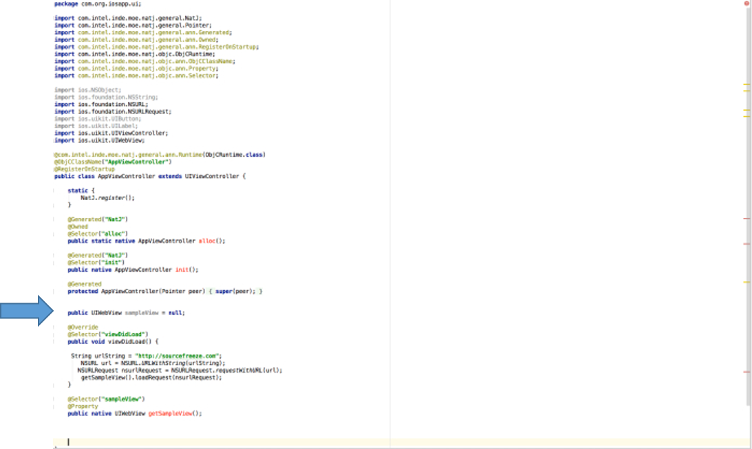
Task: Click the Runtime(ObjCRuntime.class) annotation line
Action: (x=160, y=155)
